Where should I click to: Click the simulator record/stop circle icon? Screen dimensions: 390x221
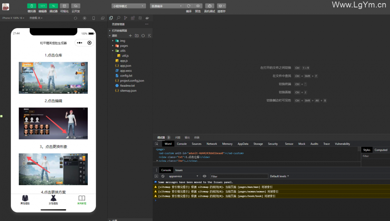(85, 18)
